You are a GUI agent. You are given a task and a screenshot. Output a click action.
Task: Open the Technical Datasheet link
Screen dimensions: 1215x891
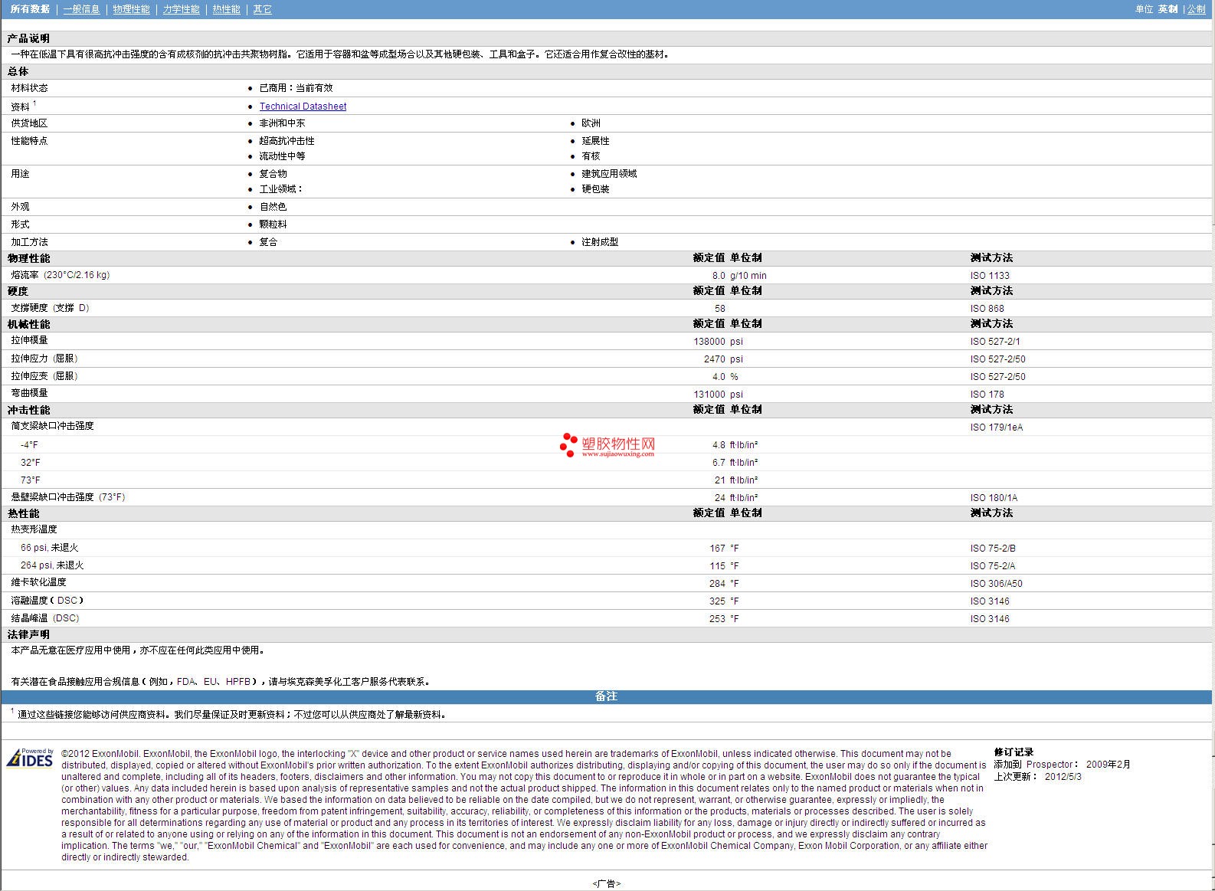click(303, 106)
